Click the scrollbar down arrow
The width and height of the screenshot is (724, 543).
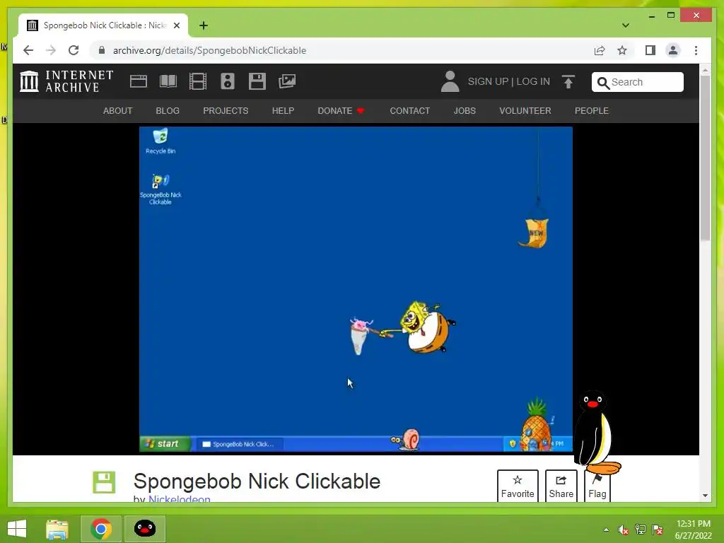(705, 496)
